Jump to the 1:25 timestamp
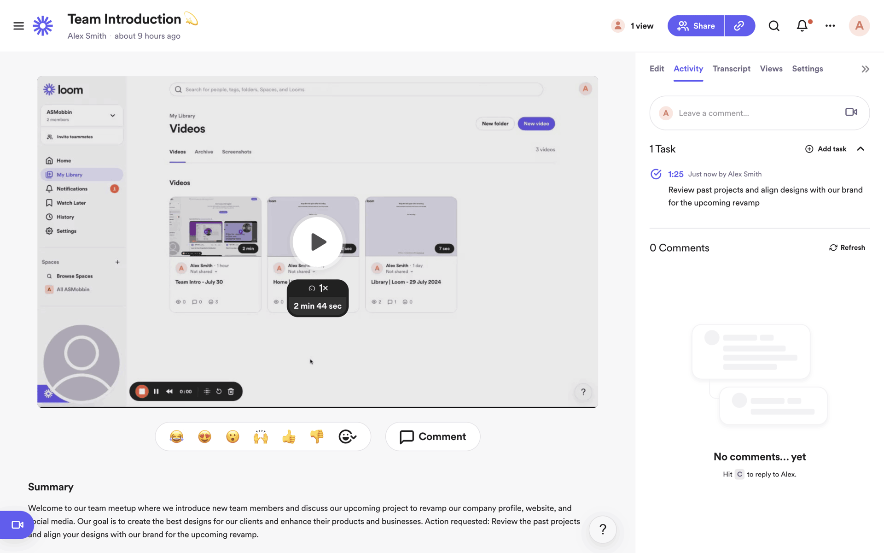Screen dimensions: 884x553 coord(675,174)
